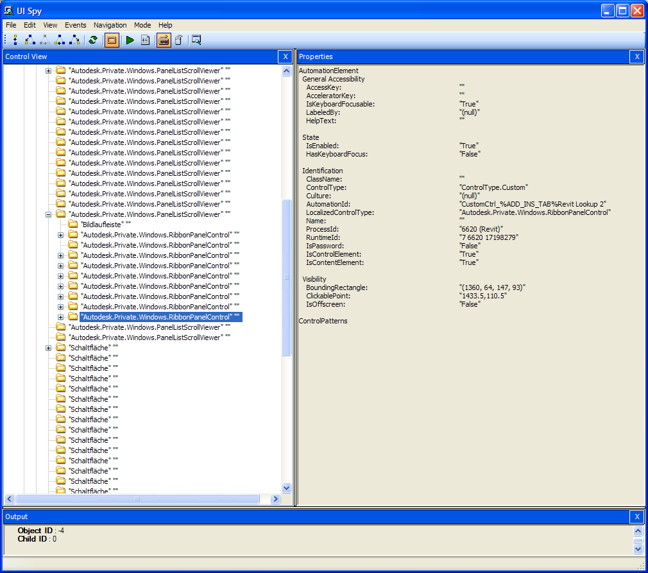Viewport: 648px width, 573px height.
Task: Open the event filter list icon
Action: coord(145,39)
